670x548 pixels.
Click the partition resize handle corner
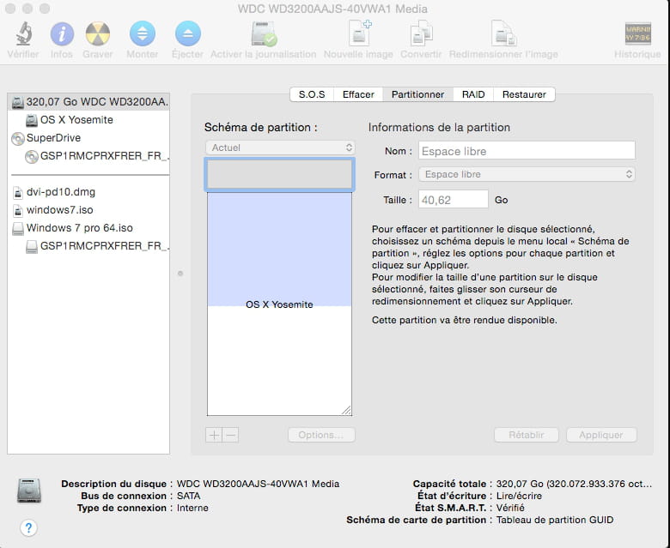click(346, 410)
